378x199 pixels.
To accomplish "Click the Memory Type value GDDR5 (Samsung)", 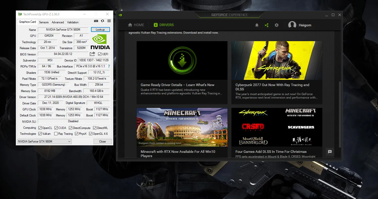I will [53, 85].
